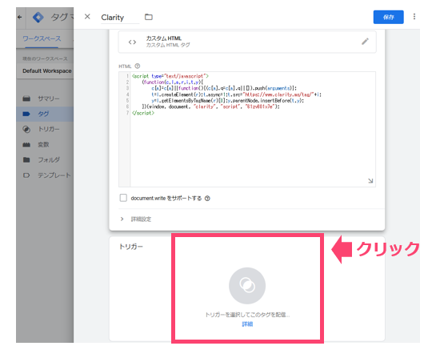Viewport: 448px width, 354px height.
Task: Click inside the HTML code editor
Action: point(247,129)
